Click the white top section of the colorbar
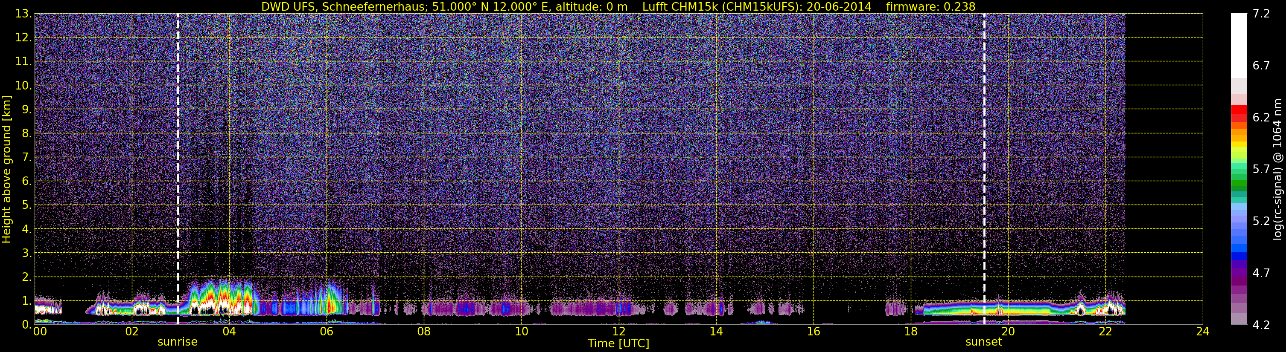Screen dimensions: 1286x352 click(1239, 45)
